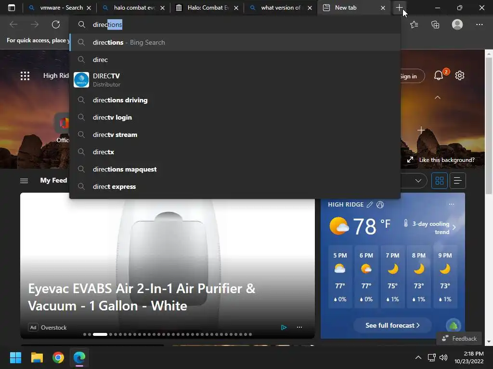Screen dimensions: 493x369
Task: Click the Feedback button
Action: pos(459,339)
